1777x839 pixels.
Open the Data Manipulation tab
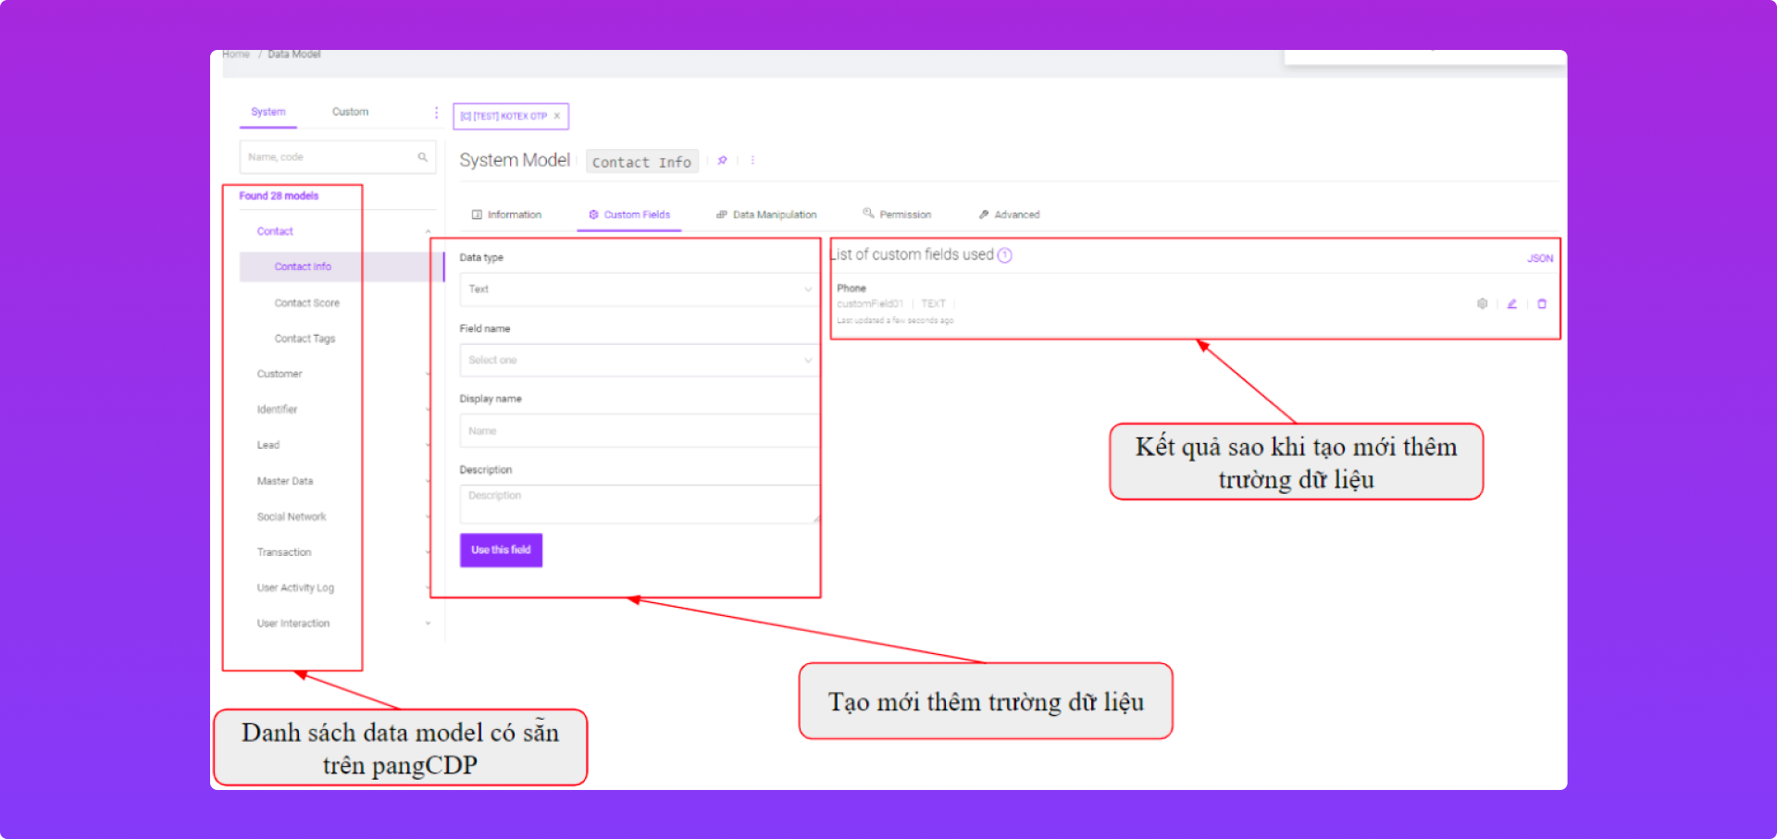point(766,215)
